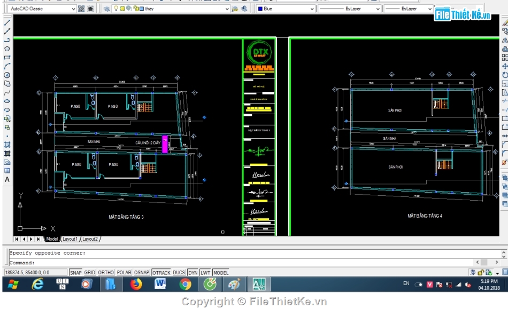The image size is (508, 317).
Task: Click Make Object's Layer Current icon
Action: (235, 9)
